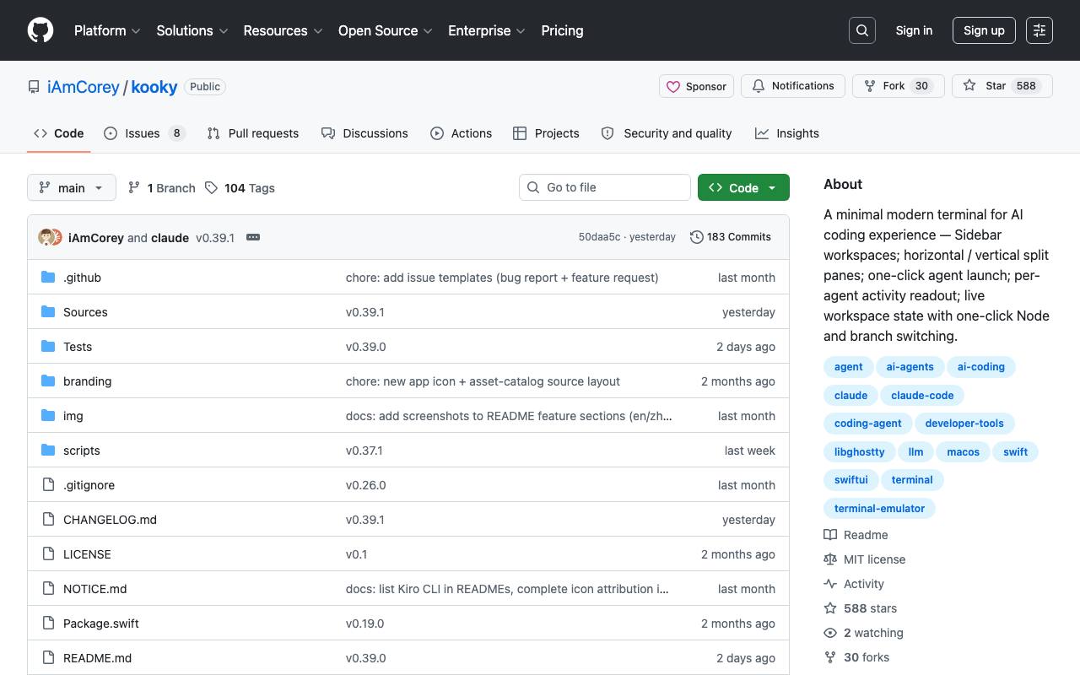Click the repository icon before iAmCorey
This screenshot has width=1080, height=675.
click(34, 87)
